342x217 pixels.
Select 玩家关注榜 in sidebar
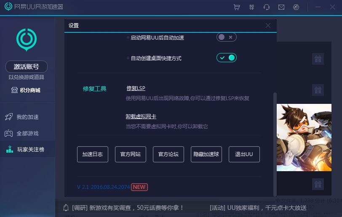pyautogui.click(x=27, y=149)
